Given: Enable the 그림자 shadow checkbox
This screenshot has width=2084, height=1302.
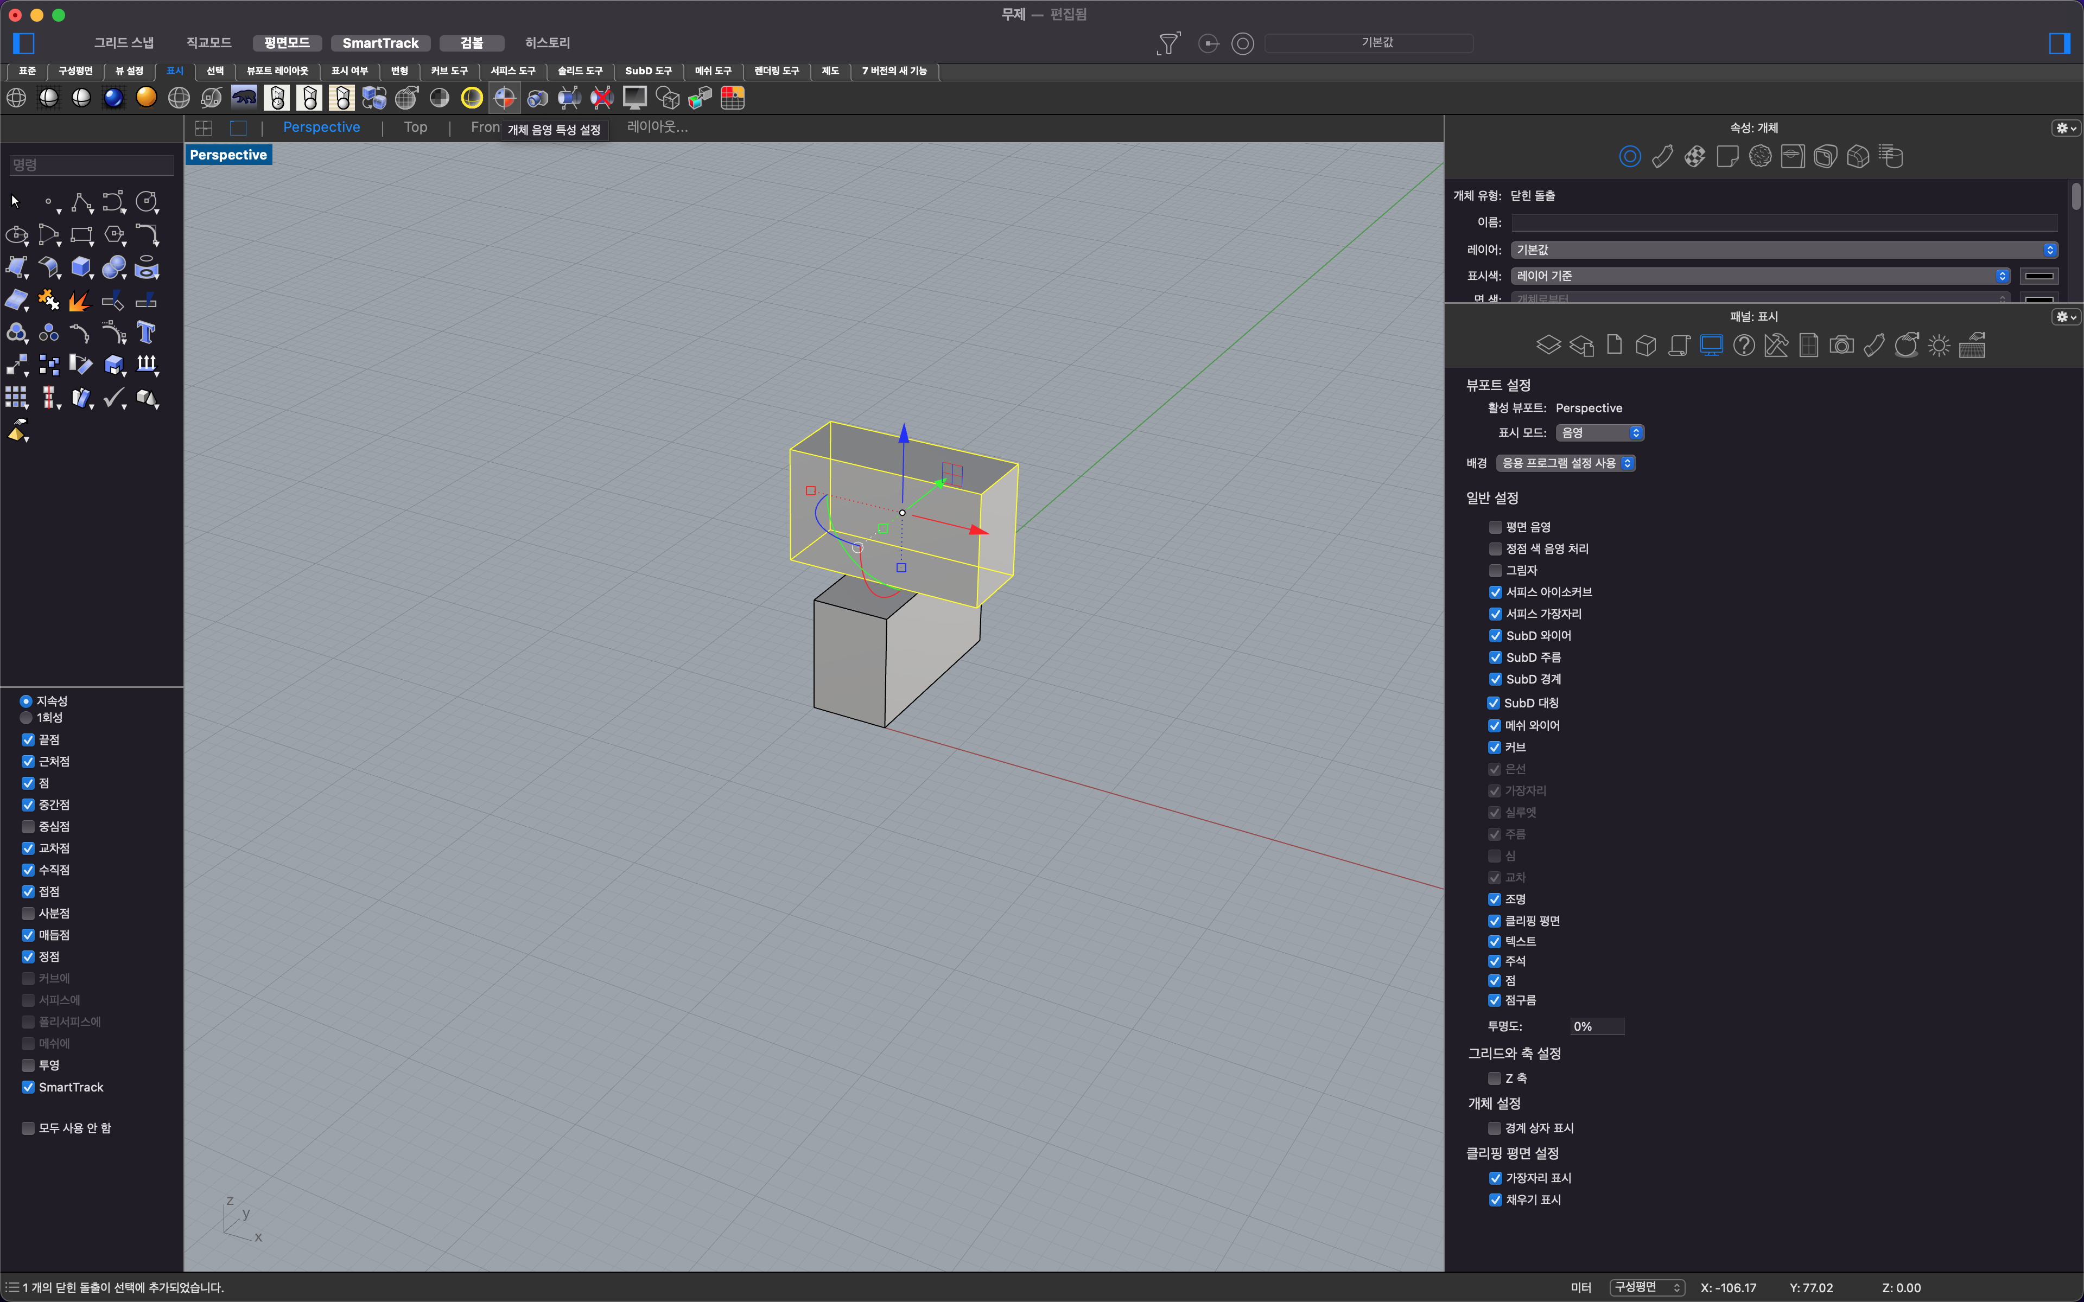Looking at the screenshot, I should click(1496, 570).
